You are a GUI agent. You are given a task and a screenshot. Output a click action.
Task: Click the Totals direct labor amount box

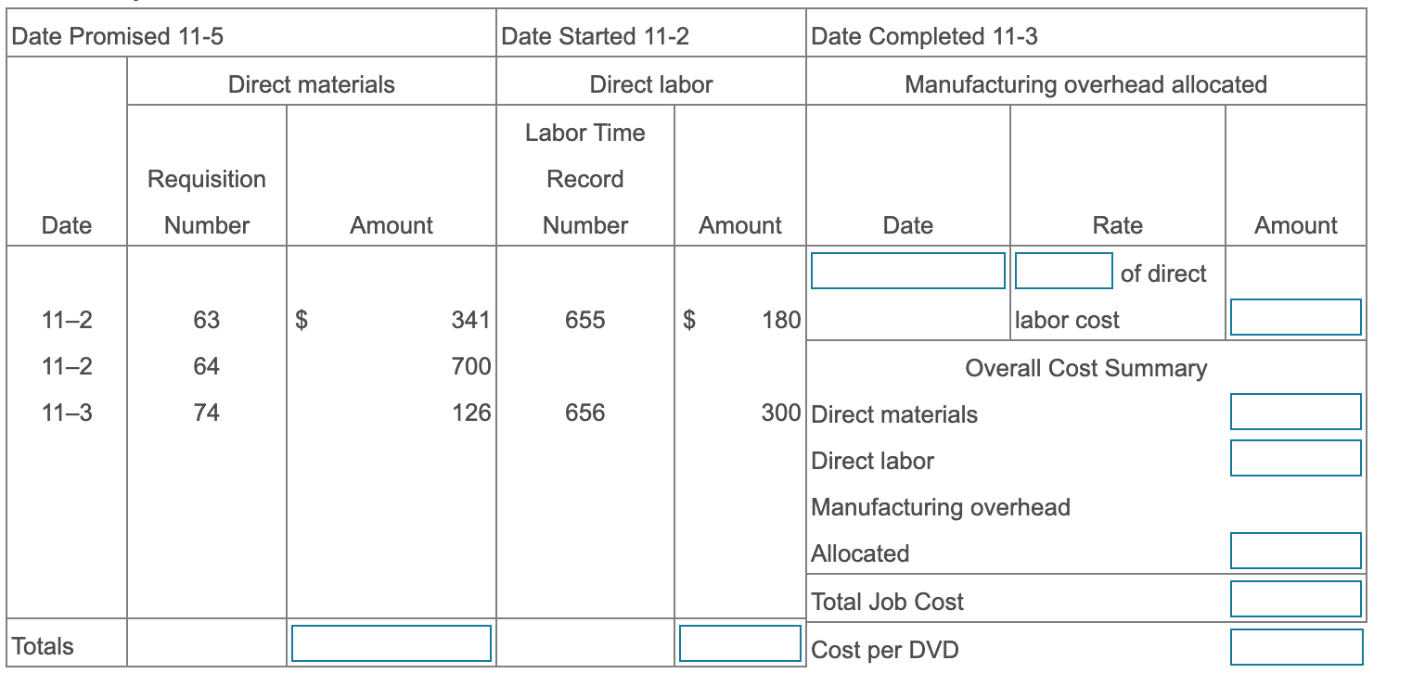click(x=738, y=643)
